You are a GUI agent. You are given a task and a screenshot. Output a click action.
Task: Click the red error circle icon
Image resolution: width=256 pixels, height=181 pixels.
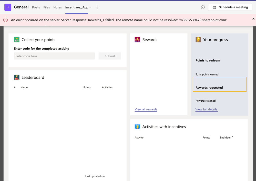click(x=5, y=20)
